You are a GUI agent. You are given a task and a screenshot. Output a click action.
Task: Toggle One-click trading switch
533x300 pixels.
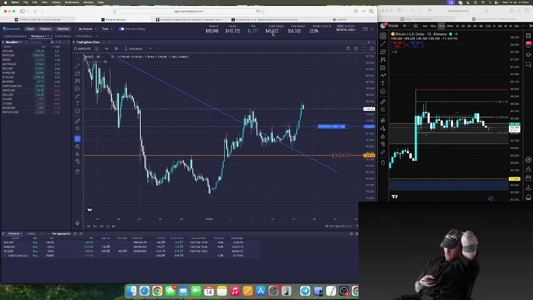pos(122,29)
